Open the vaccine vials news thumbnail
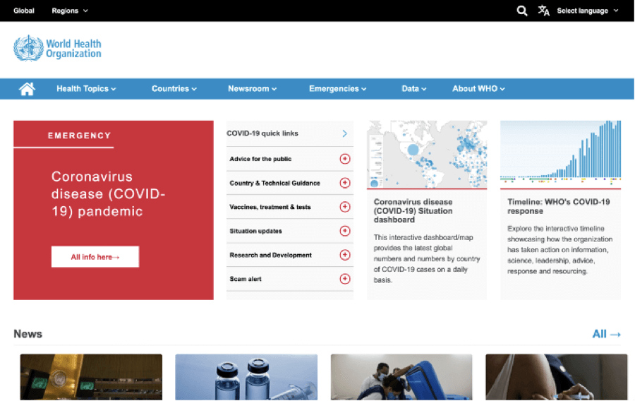 [246, 377]
